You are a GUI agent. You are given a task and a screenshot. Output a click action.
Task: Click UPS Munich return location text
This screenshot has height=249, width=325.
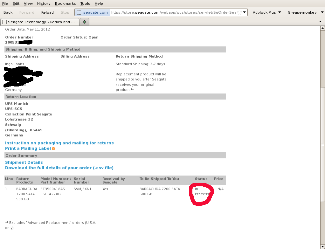[17, 104]
